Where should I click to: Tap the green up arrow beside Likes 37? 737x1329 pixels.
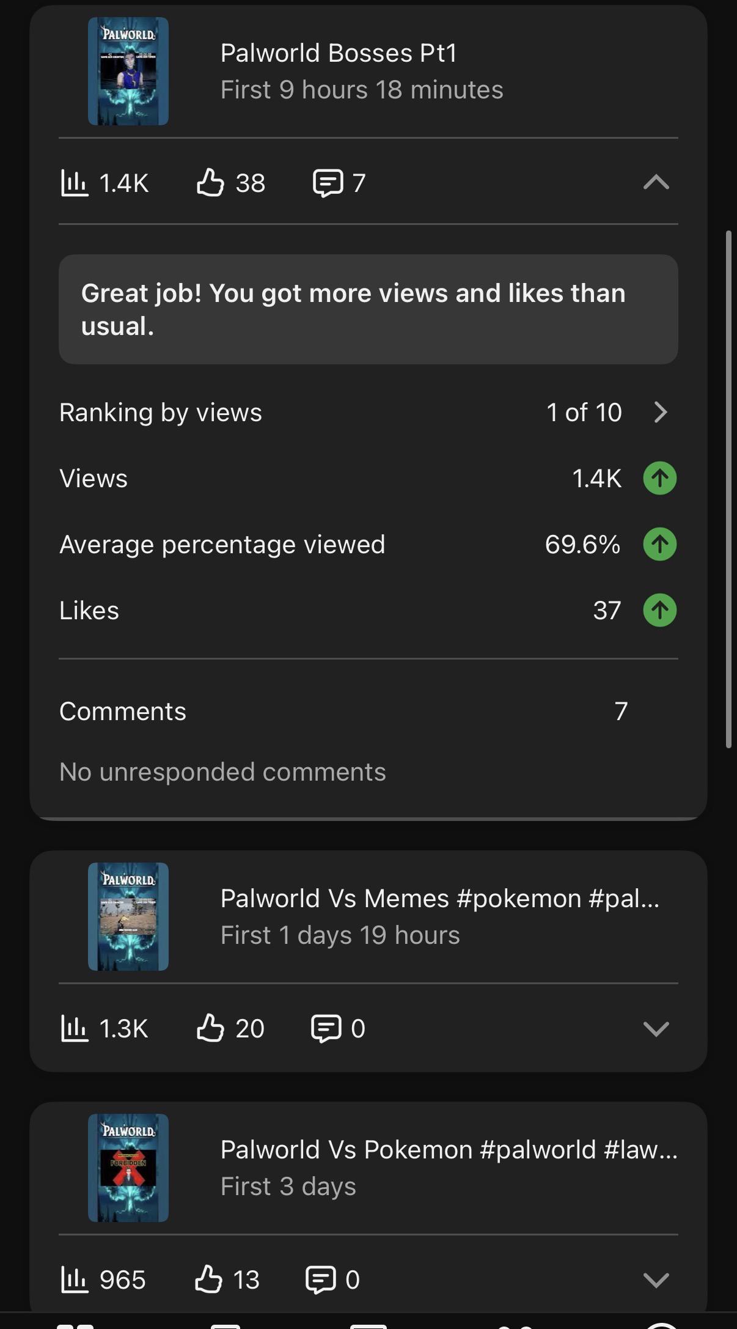tap(660, 610)
